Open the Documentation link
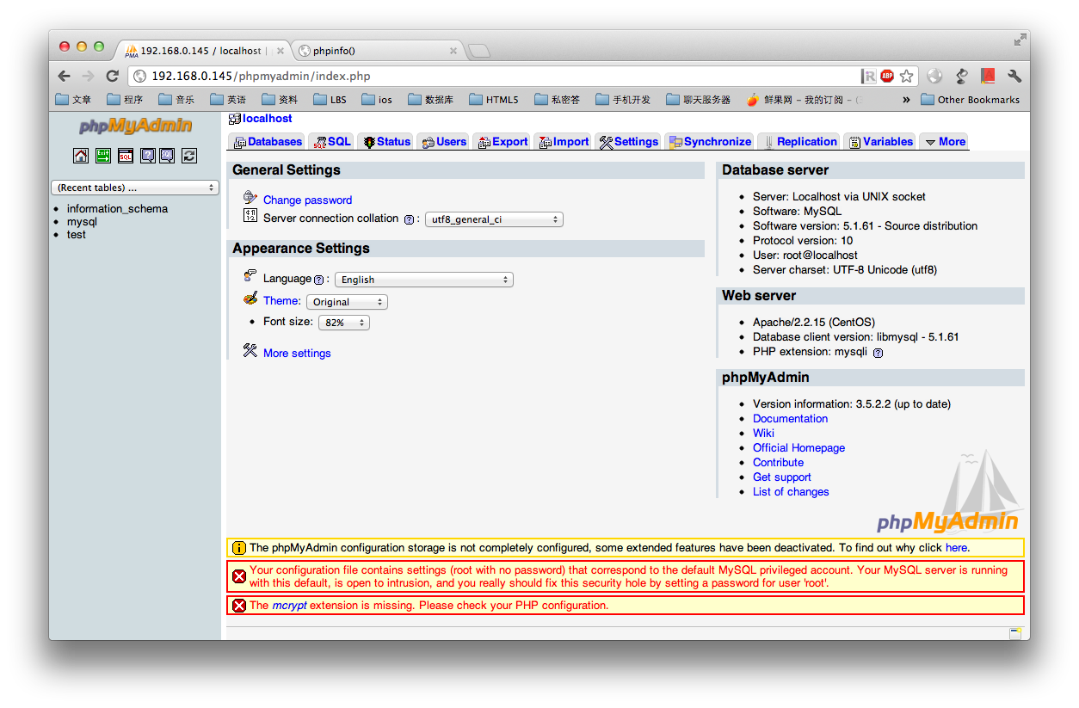This screenshot has height=708, width=1079. coord(790,419)
